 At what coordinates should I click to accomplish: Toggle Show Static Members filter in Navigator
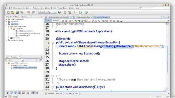point(16,93)
